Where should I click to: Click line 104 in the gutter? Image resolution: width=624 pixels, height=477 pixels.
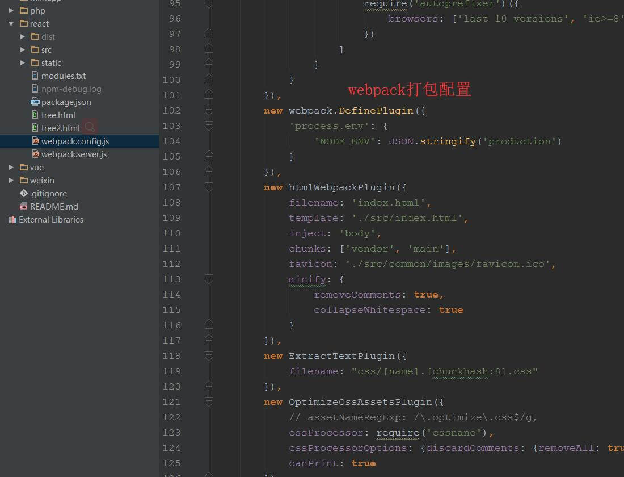click(171, 141)
